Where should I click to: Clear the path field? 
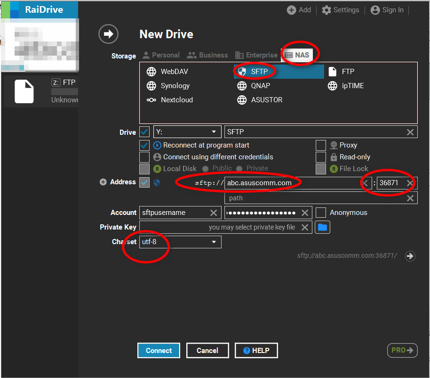410,198
